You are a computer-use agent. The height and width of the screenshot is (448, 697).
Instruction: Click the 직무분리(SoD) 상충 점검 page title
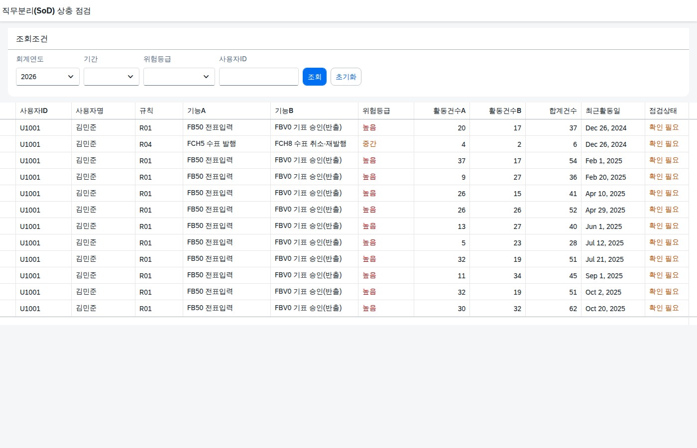pyautogui.click(x=46, y=11)
